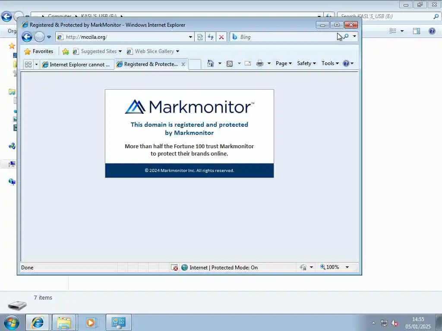
Task: Click the Explorer help icon
Action: (x=432, y=31)
